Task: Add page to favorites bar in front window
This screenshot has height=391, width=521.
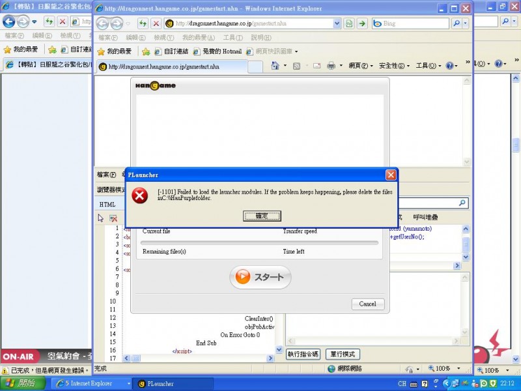Action: coord(145,51)
